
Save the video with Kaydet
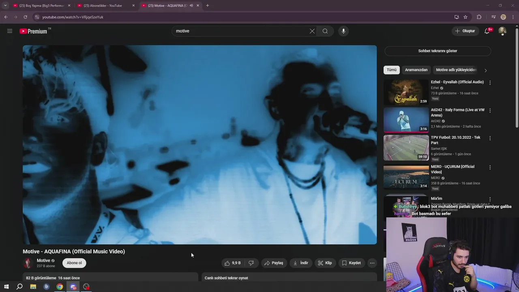352,263
